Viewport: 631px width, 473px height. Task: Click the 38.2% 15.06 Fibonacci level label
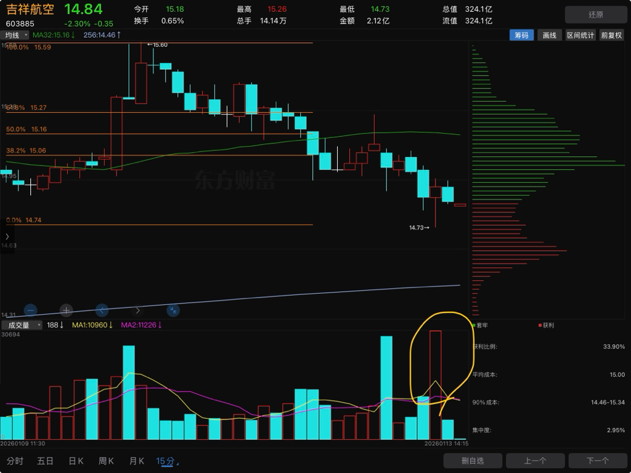26,150
